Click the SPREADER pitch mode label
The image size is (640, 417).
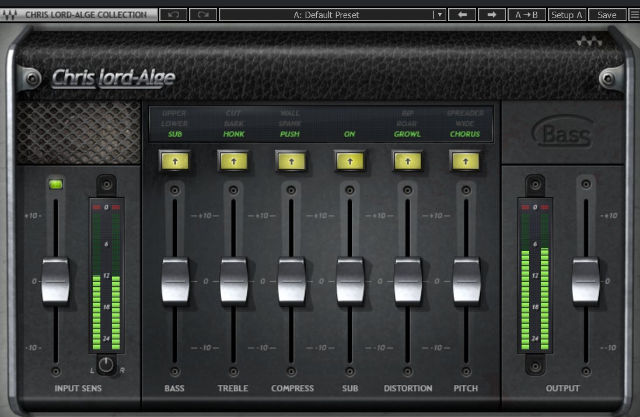[465, 113]
